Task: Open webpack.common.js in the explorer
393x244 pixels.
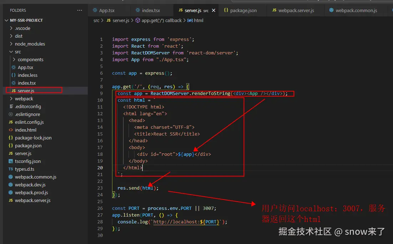Action: 36,177
